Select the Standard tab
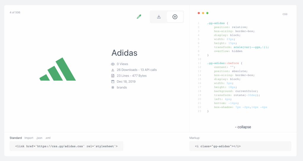 tap(16, 138)
